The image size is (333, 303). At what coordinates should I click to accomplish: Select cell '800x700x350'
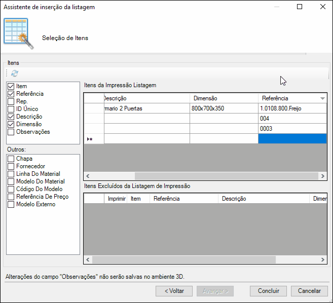click(x=224, y=108)
